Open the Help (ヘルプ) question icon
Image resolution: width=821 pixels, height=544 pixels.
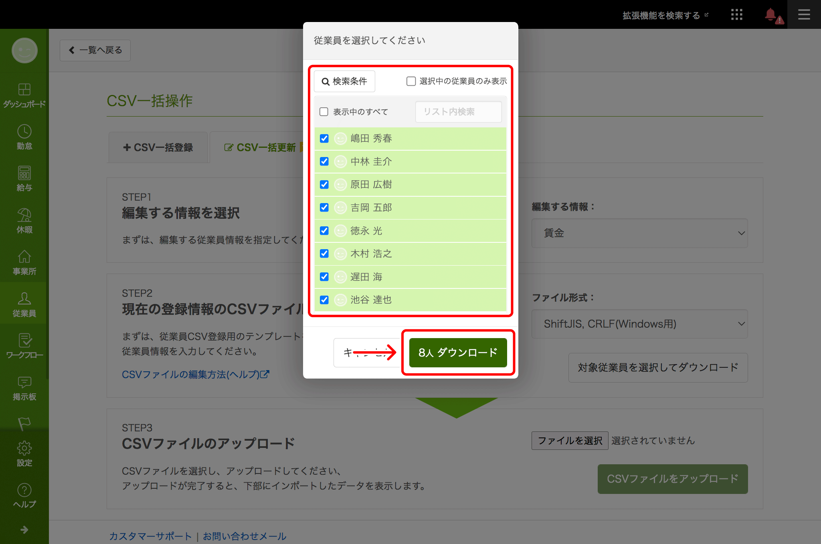coord(24,496)
